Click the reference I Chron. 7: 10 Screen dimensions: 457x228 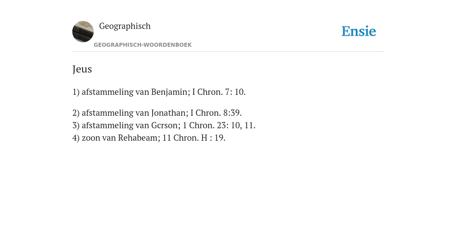point(219,92)
